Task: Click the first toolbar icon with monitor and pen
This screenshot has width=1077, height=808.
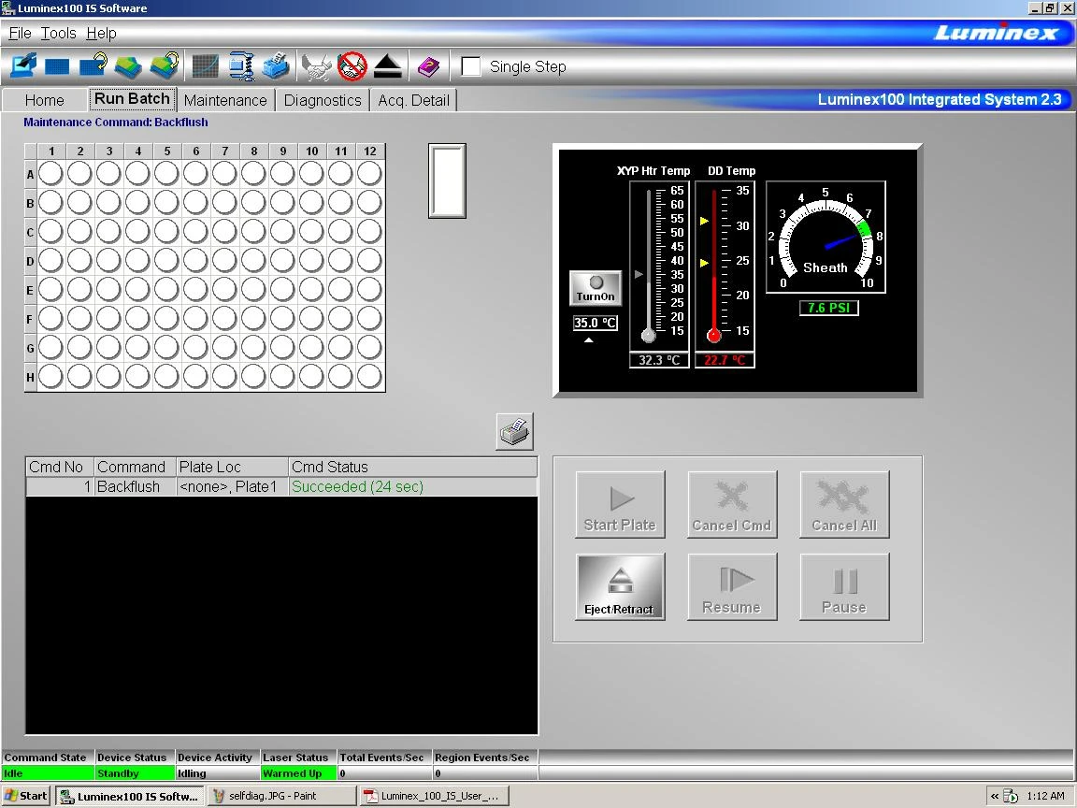Action: pos(23,66)
